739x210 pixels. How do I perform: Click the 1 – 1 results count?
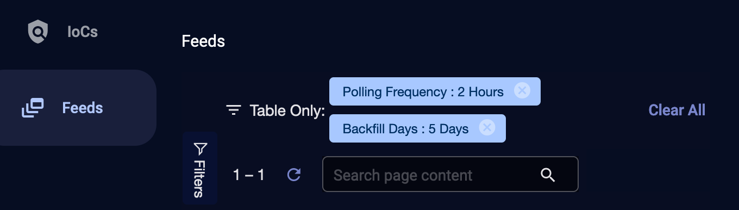point(249,175)
